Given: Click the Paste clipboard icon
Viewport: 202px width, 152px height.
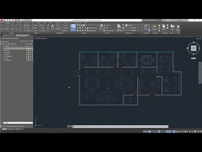Looking at the screenshot, I should (x=164, y=27).
